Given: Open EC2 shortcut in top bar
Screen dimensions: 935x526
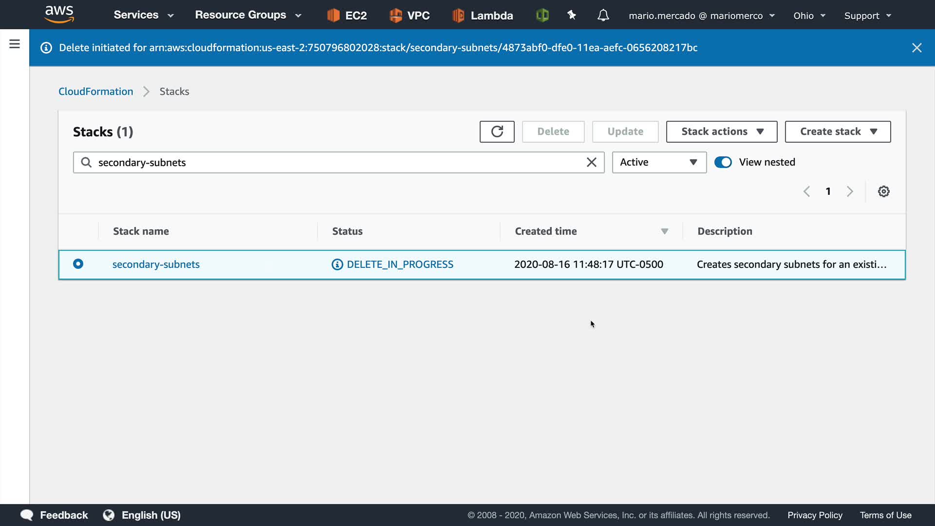Looking at the screenshot, I should tap(347, 16).
